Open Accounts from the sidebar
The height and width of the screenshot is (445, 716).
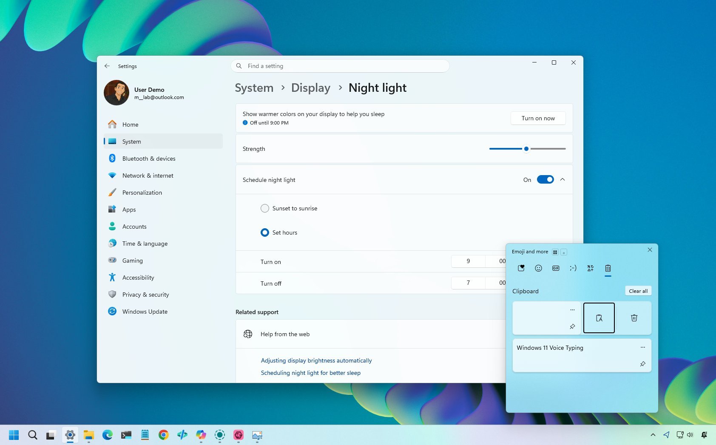[134, 226]
